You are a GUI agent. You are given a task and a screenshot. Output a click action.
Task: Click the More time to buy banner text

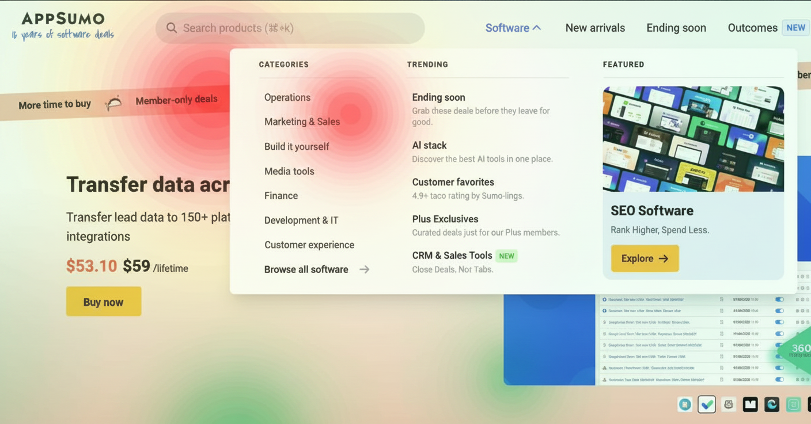pos(55,104)
